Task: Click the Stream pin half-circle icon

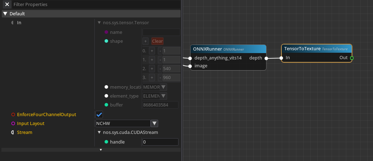Action: tap(12, 133)
